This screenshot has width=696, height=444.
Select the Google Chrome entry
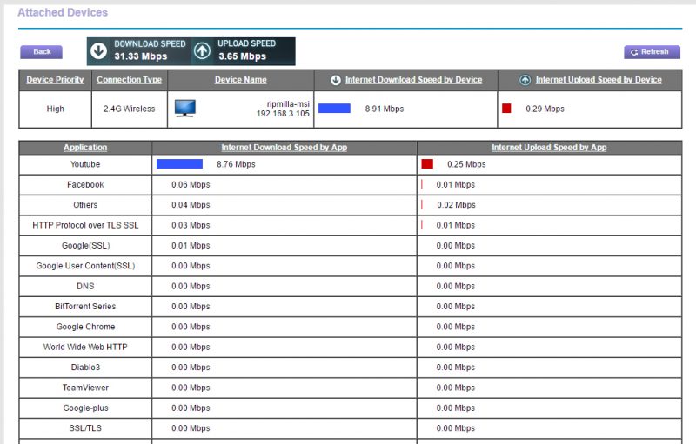[x=85, y=327]
